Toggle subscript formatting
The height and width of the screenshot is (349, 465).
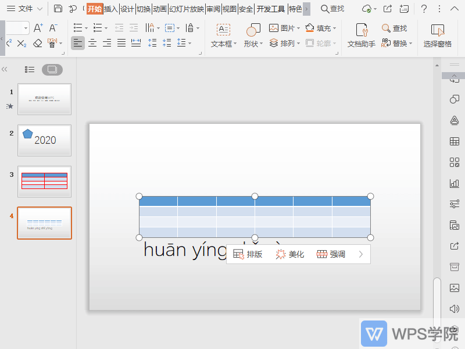click(22, 43)
